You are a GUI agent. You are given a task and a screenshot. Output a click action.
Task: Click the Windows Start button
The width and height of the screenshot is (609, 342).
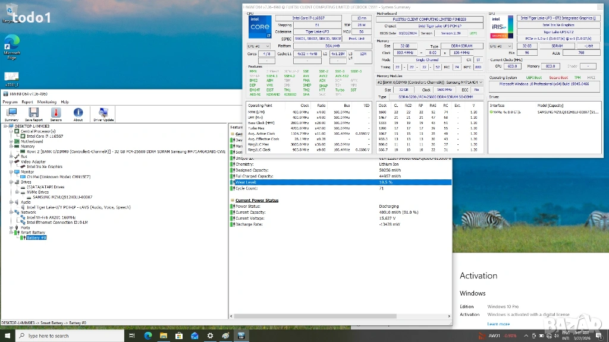7,335
